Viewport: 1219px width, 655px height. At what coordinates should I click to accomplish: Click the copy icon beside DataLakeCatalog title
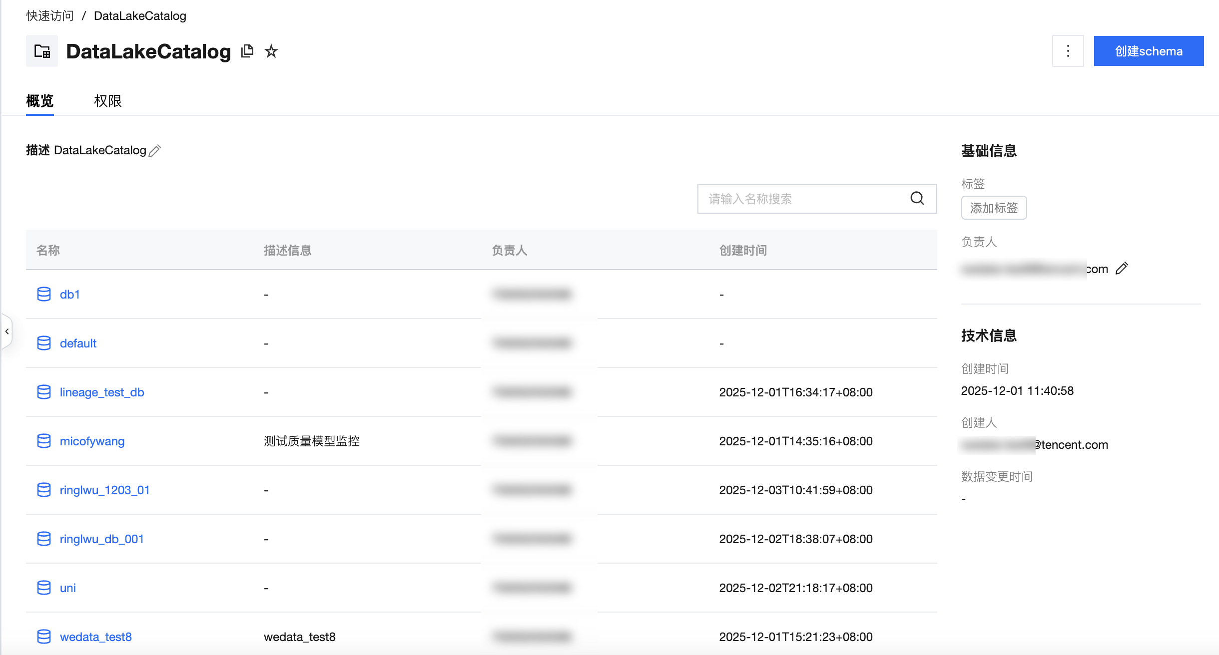coord(247,51)
